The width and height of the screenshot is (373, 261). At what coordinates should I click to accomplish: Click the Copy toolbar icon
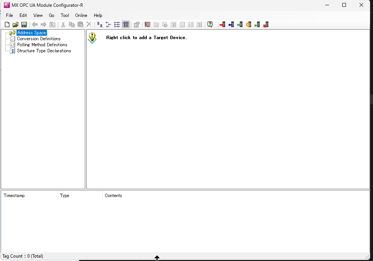(x=72, y=24)
